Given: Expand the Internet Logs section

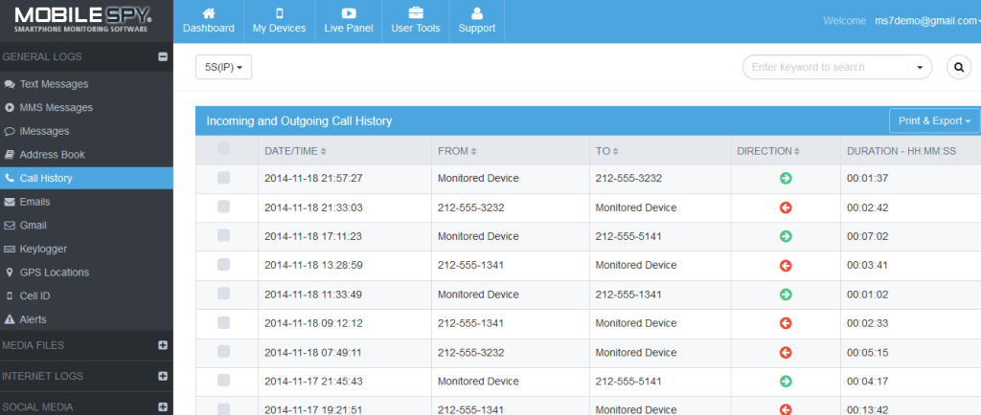Looking at the screenshot, I should (x=163, y=376).
